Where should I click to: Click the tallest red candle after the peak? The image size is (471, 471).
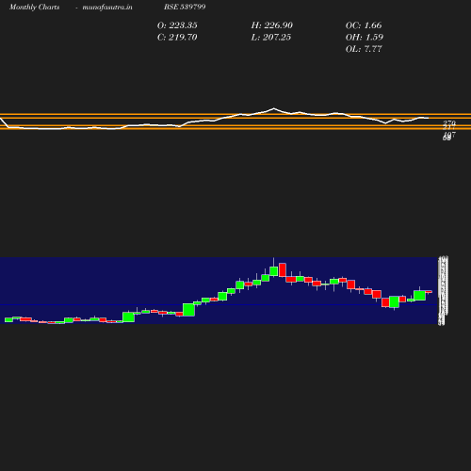[283, 270]
